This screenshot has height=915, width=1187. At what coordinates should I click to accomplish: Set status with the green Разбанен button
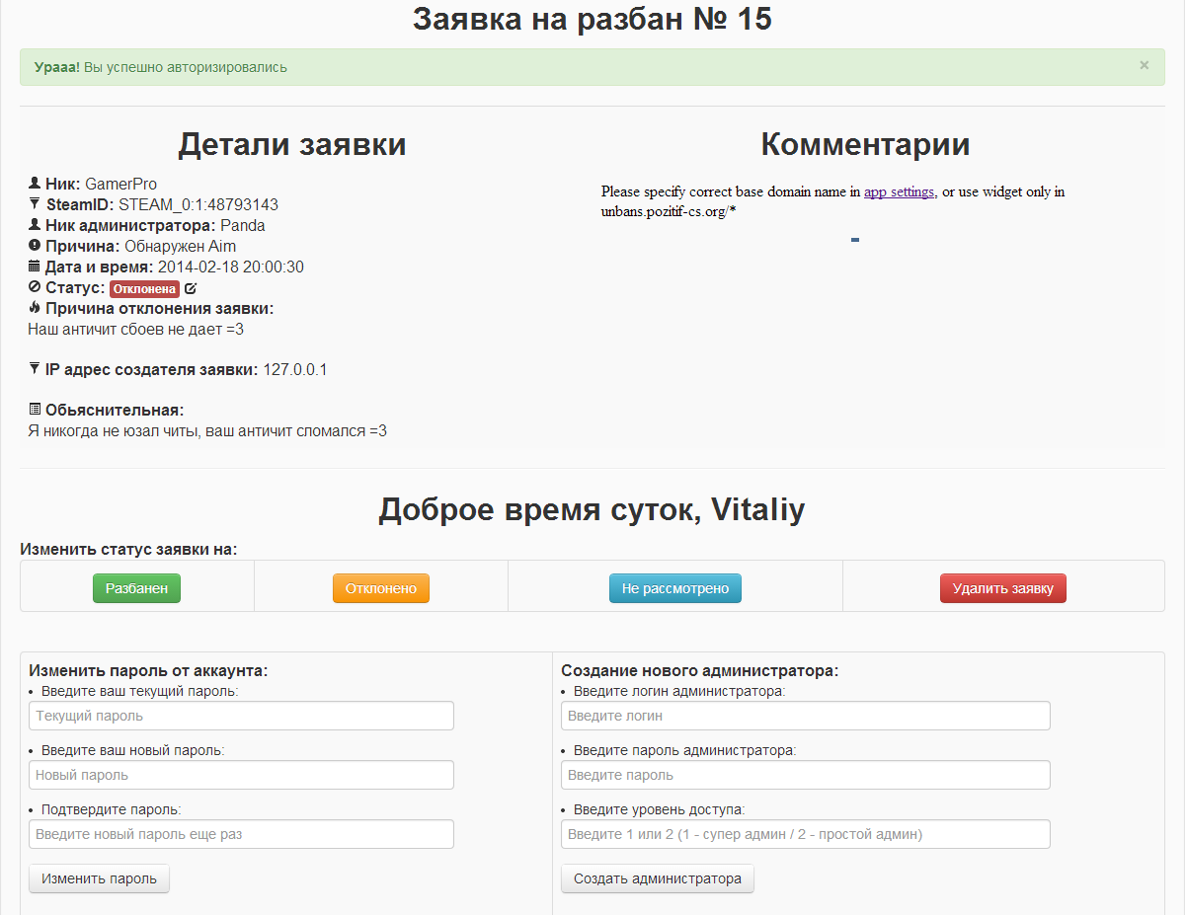tap(136, 588)
